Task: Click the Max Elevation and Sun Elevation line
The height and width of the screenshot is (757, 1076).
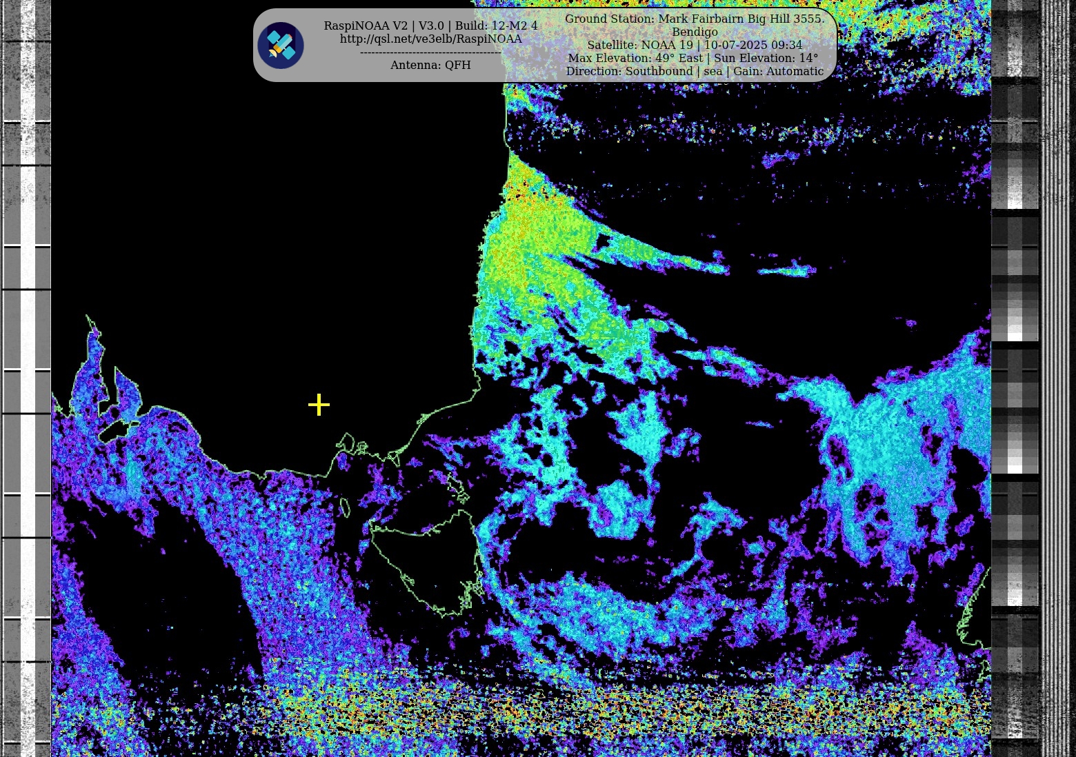Action: point(693,58)
